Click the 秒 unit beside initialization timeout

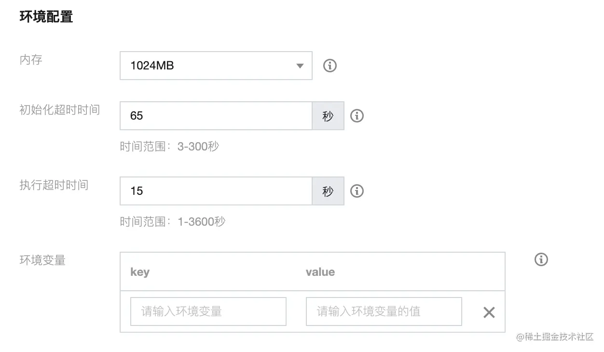[328, 116]
